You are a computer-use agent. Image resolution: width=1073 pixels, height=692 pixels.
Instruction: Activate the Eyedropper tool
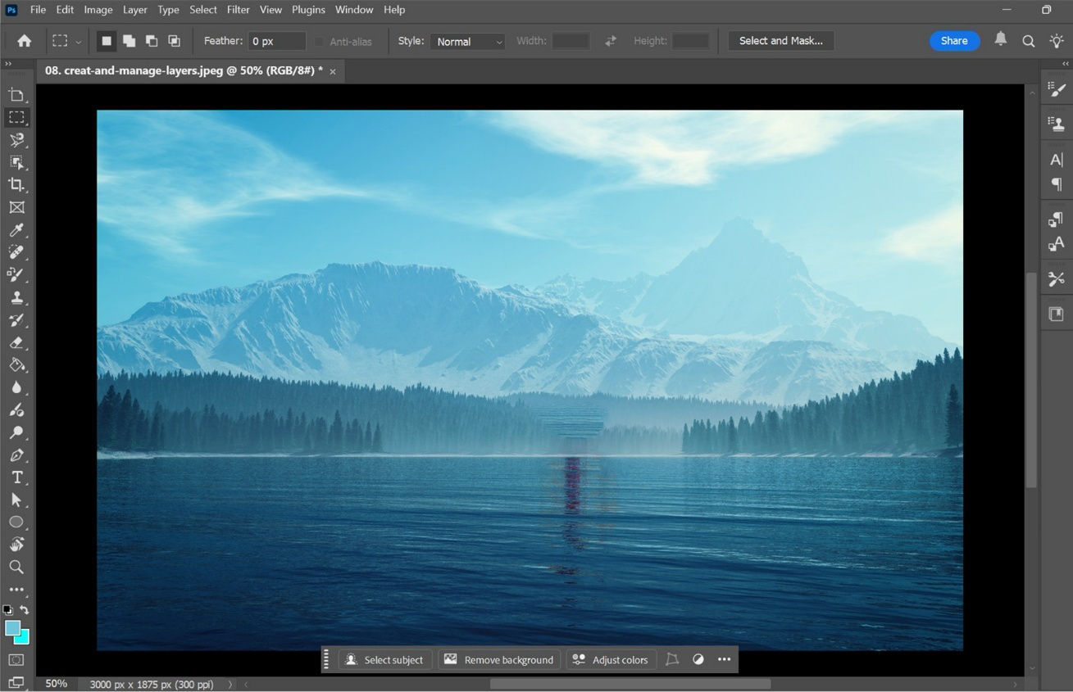(x=16, y=229)
